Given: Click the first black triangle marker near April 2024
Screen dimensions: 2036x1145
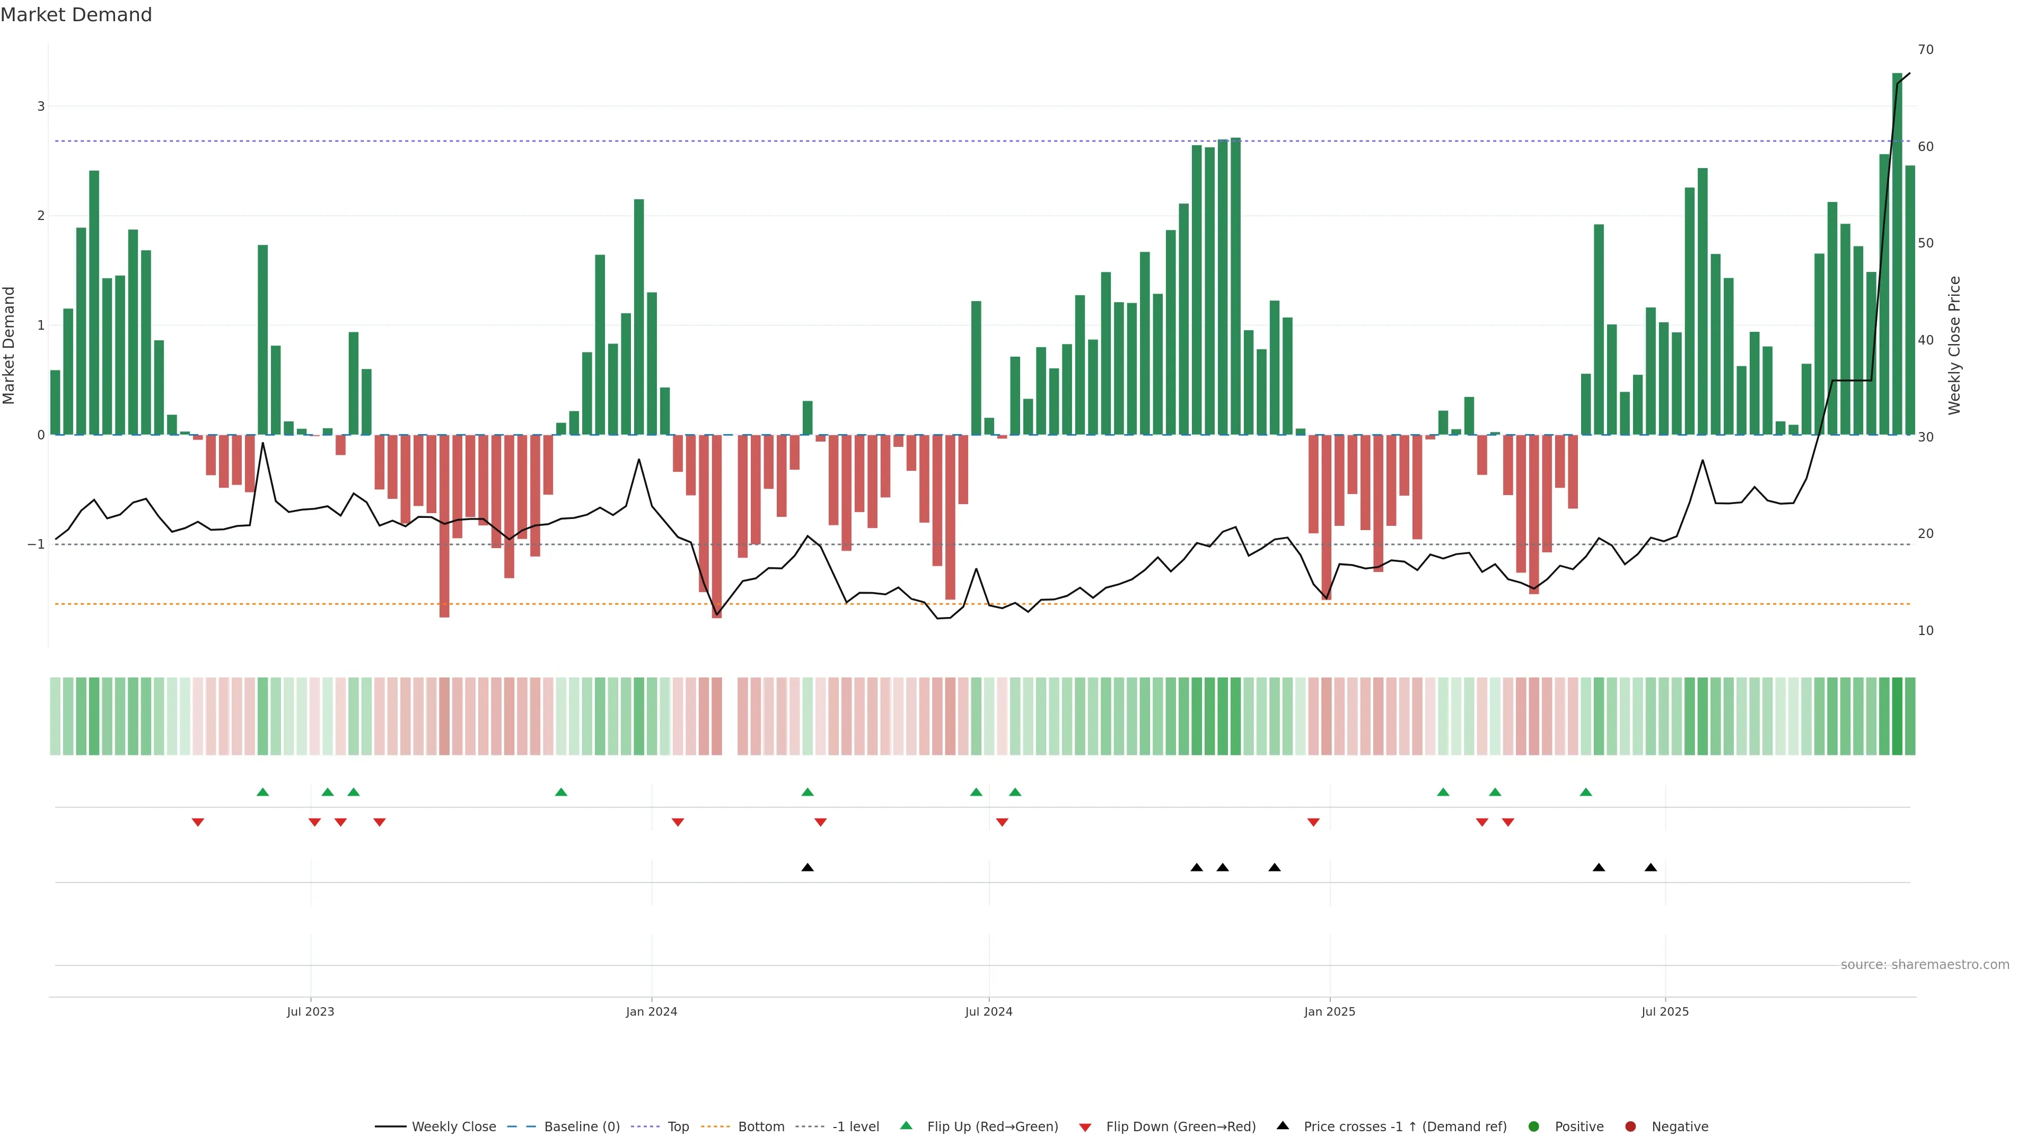Looking at the screenshot, I should point(807,868).
